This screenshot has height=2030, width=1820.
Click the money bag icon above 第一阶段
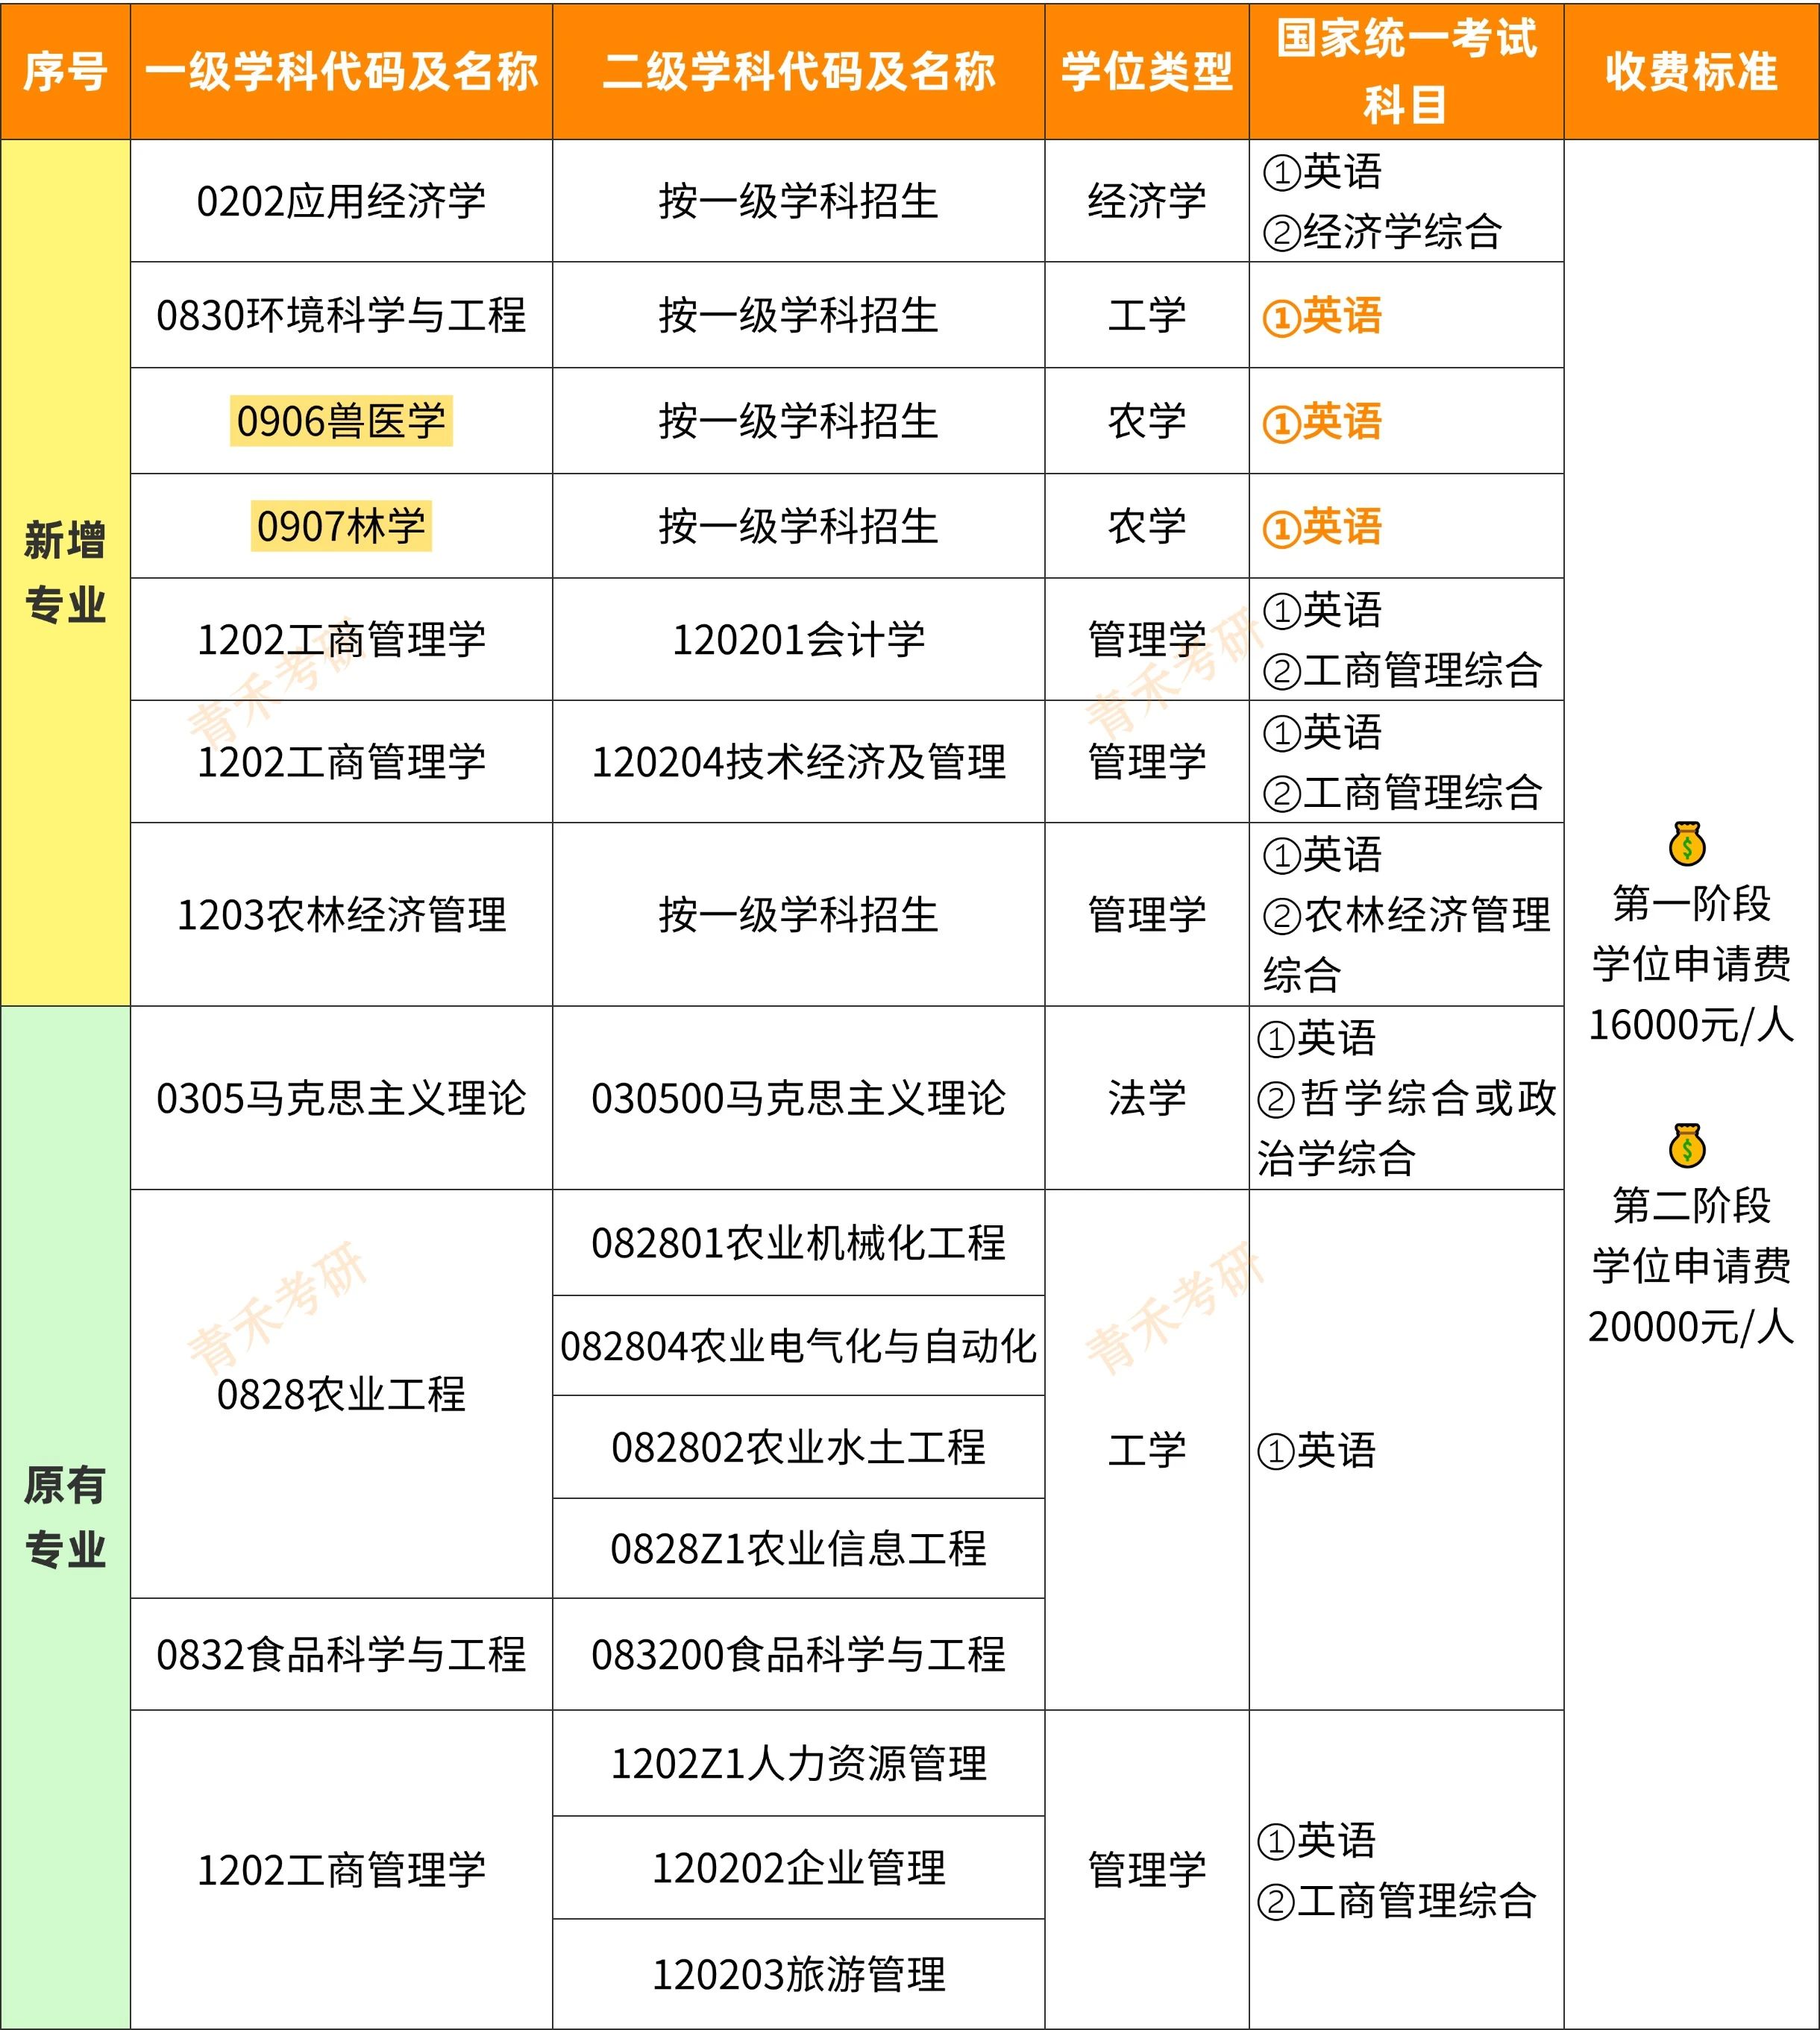tap(1687, 844)
